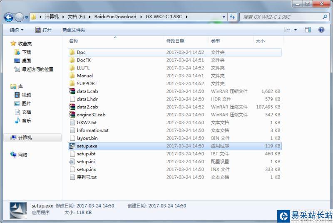The height and width of the screenshot is (223, 333).
Task: Click the setup.exe installer icon
Action: click(x=72, y=146)
